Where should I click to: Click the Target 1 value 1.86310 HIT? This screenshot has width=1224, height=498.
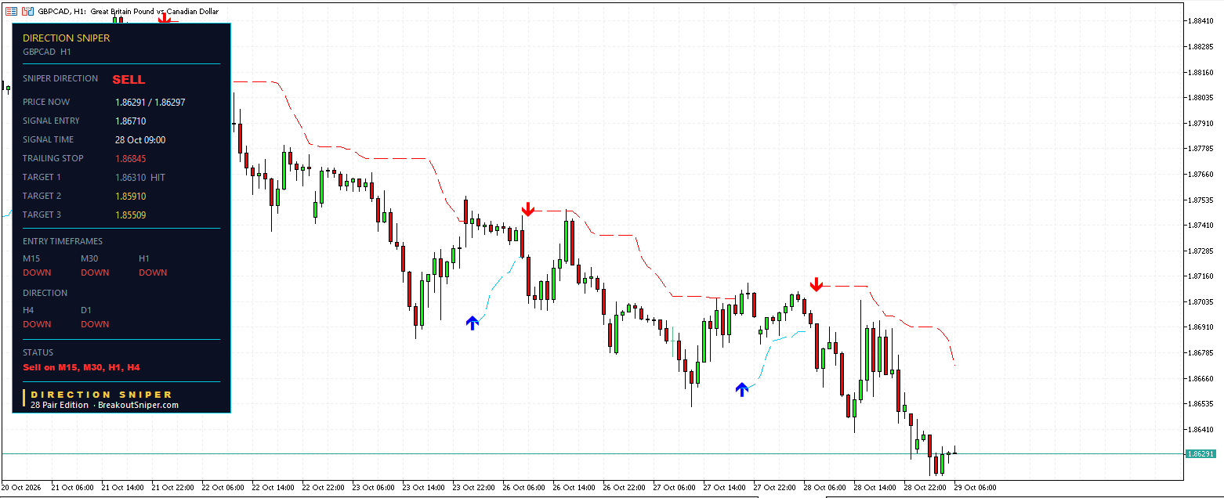pyautogui.click(x=140, y=178)
